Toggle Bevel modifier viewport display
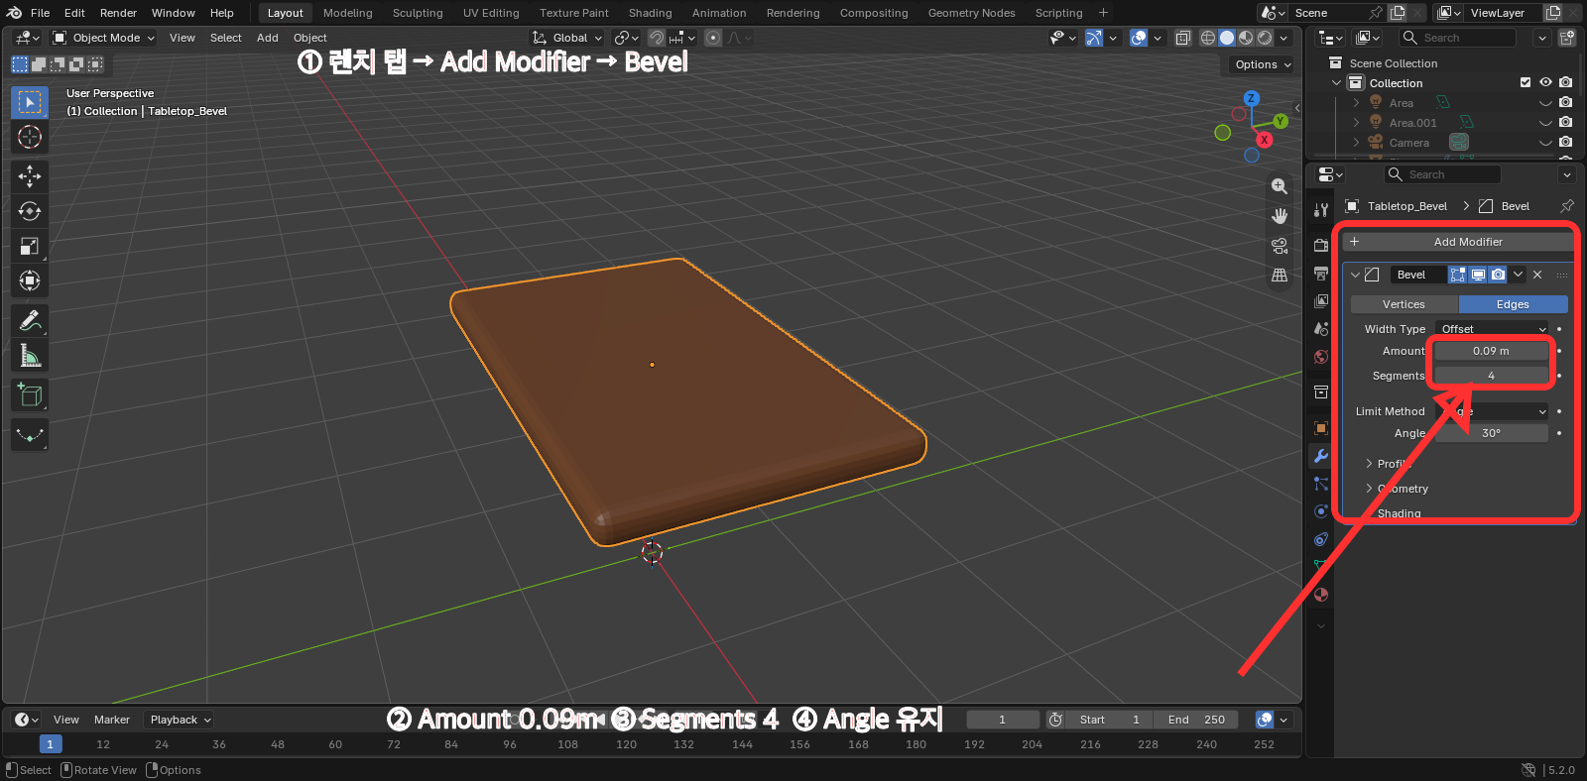 pos(1478,275)
